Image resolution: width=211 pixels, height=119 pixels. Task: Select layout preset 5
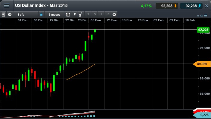pyautogui.click(x=108, y=14)
